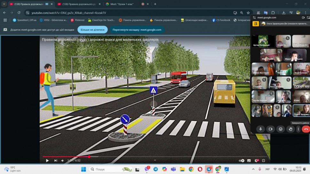Click the return-to-tab icon in Meet popup
Viewport: 310px width, 174px height.
coord(308,17)
